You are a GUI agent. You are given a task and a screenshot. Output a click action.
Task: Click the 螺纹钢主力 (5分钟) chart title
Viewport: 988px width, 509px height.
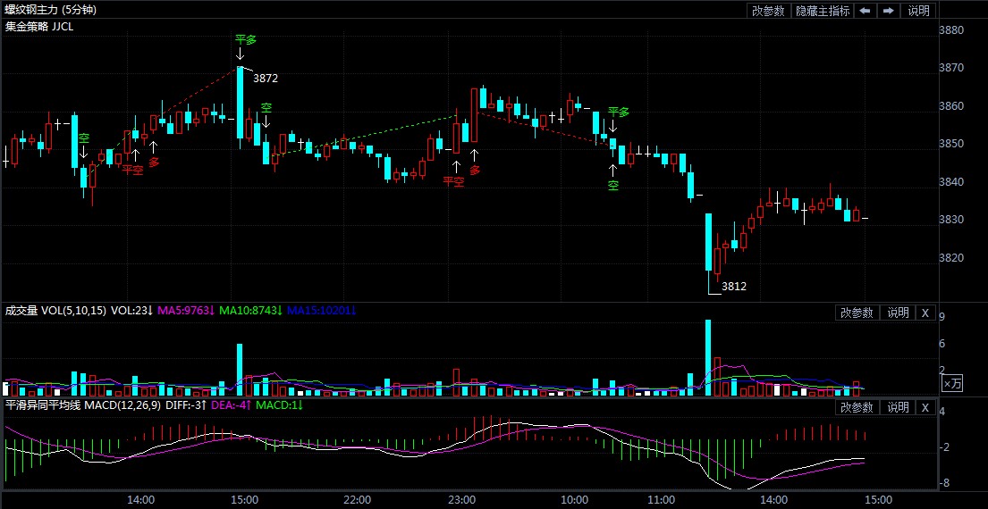click(52, 10)
